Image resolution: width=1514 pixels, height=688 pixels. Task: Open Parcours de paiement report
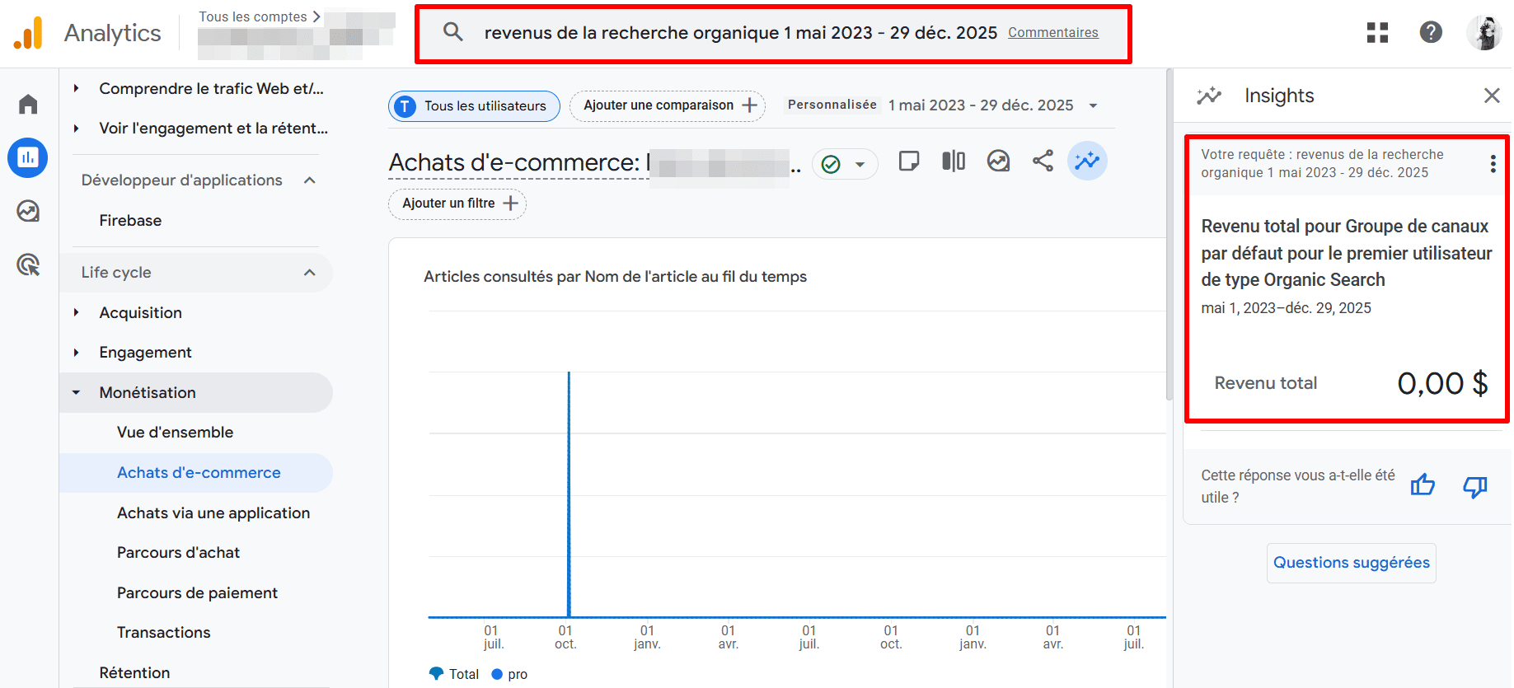pyautogui.click(x=197, y=592)
